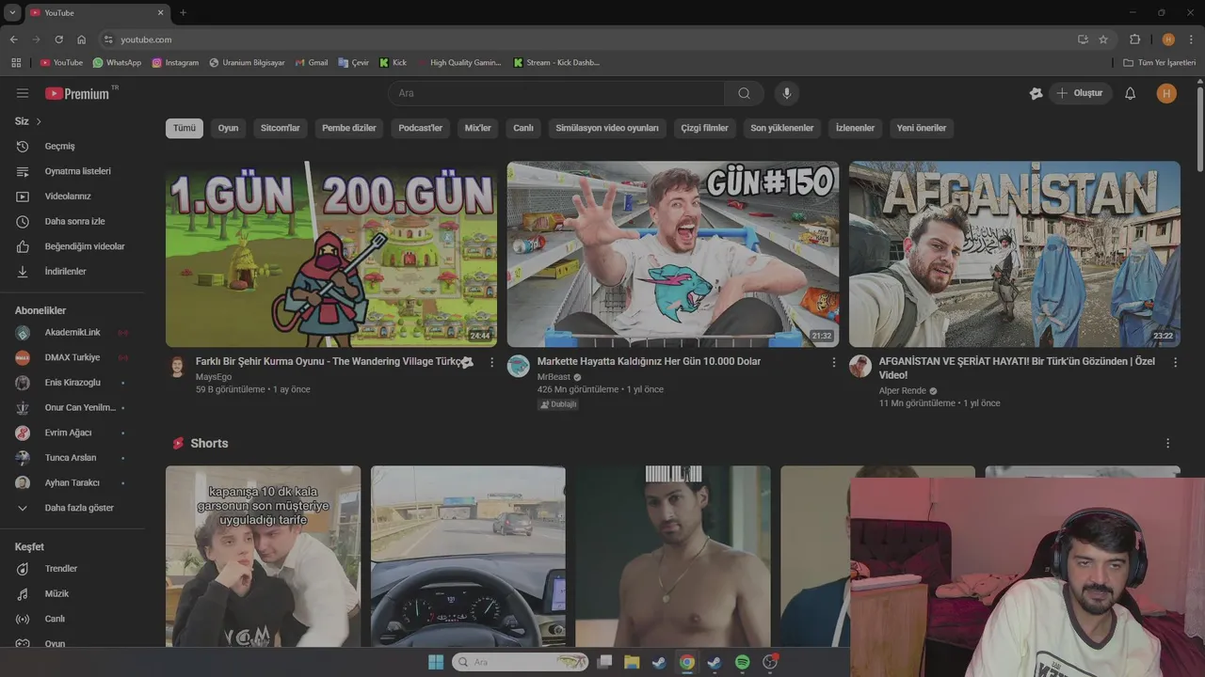This screenshot has height=677, width=1205.
Task: Reload the page in Chrome
Action: (58, 39)
